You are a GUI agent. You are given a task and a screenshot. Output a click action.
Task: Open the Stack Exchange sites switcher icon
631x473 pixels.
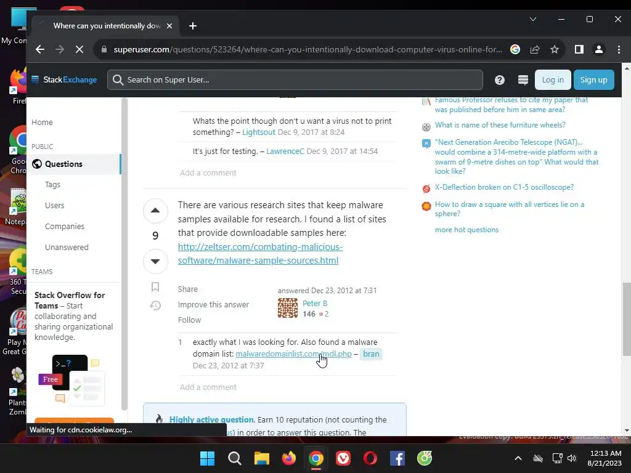(523, 80)
